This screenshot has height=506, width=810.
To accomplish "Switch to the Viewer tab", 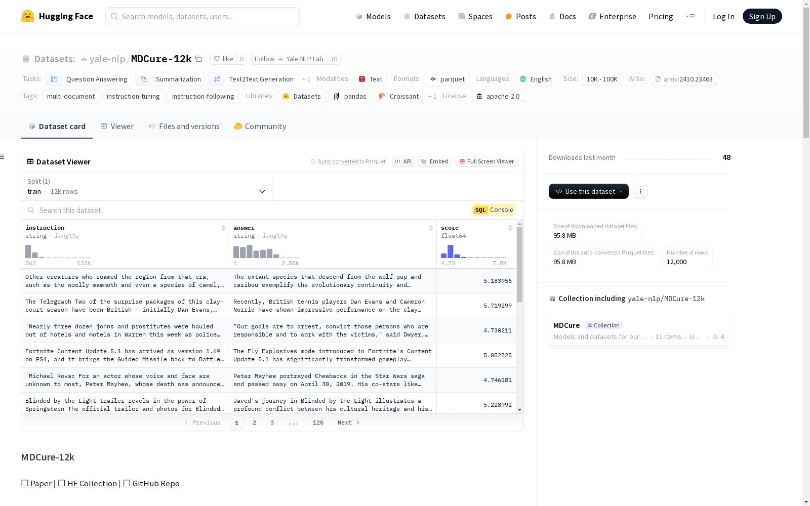I will (117, 126).
